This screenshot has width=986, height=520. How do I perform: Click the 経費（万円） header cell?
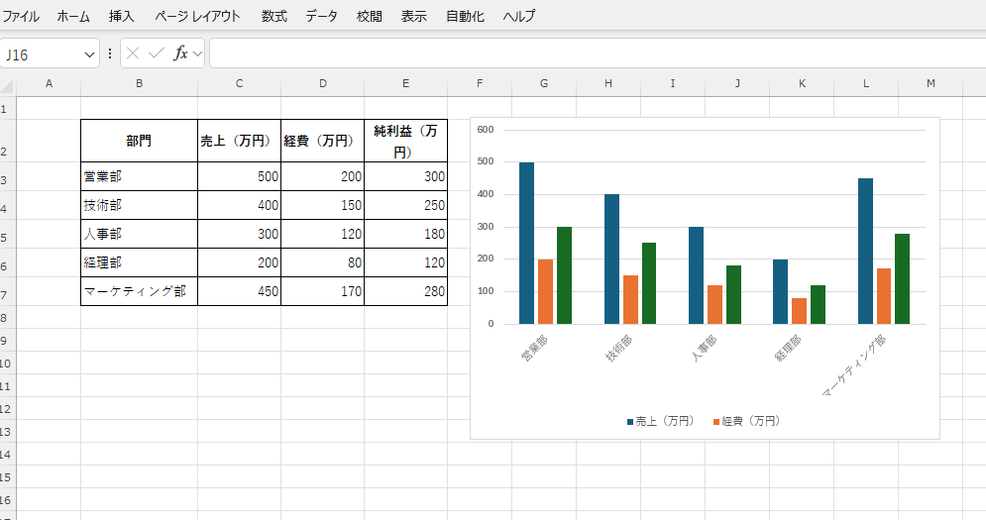323,141
